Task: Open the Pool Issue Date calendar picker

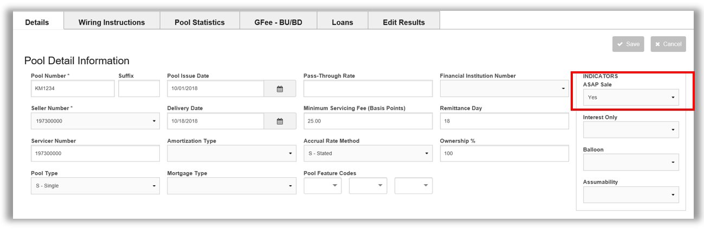Action: tap(280, 89)
